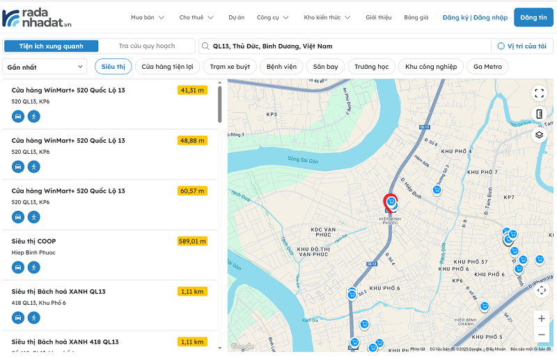
Task: Open the map layers icon
Action: [x=539, y=135]
